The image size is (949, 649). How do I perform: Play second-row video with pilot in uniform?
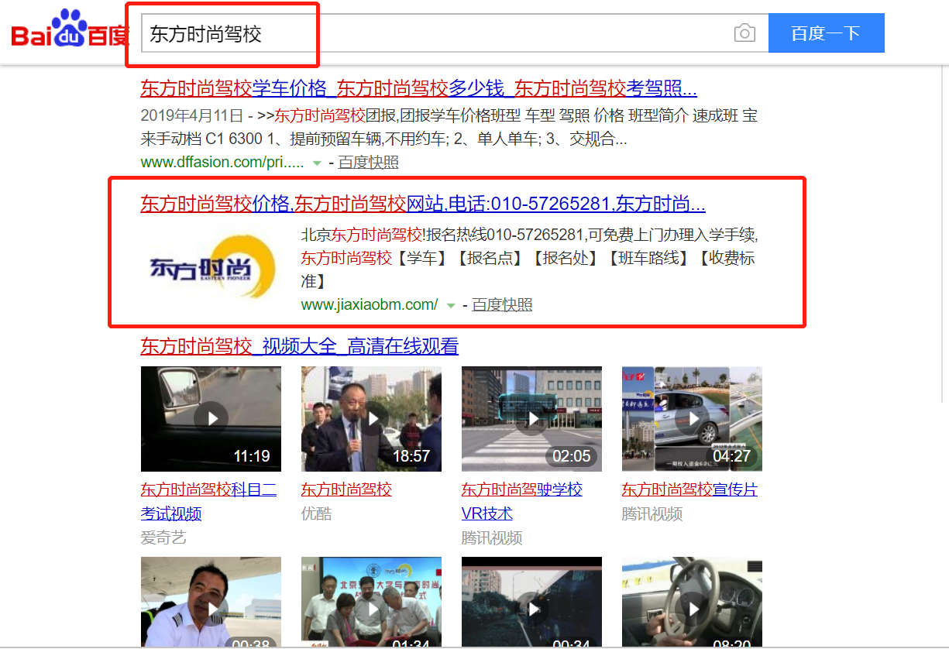(x=211, y=603)
